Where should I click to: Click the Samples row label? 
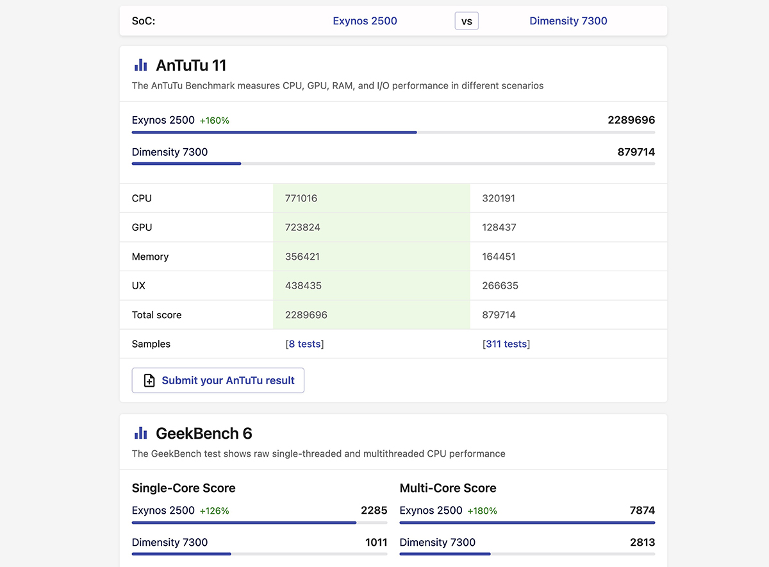[x=151, y=344]
